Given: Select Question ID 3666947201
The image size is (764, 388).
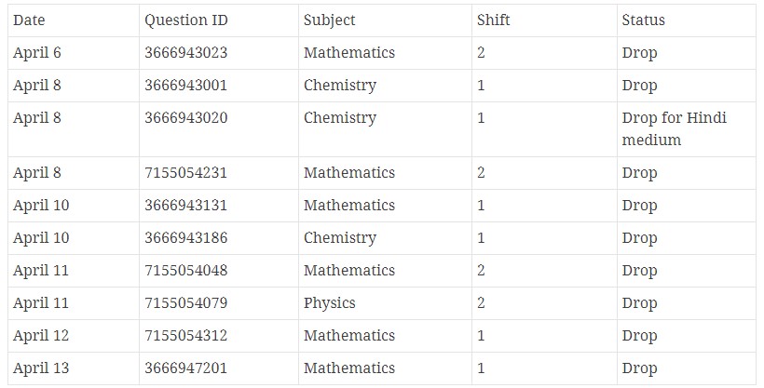Looking at the screenshot, I should [x=185, y=368].
